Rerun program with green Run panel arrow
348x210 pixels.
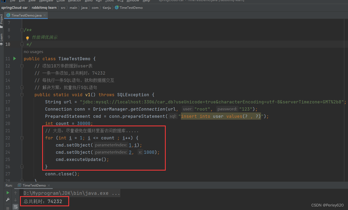[x=8, y=193]
